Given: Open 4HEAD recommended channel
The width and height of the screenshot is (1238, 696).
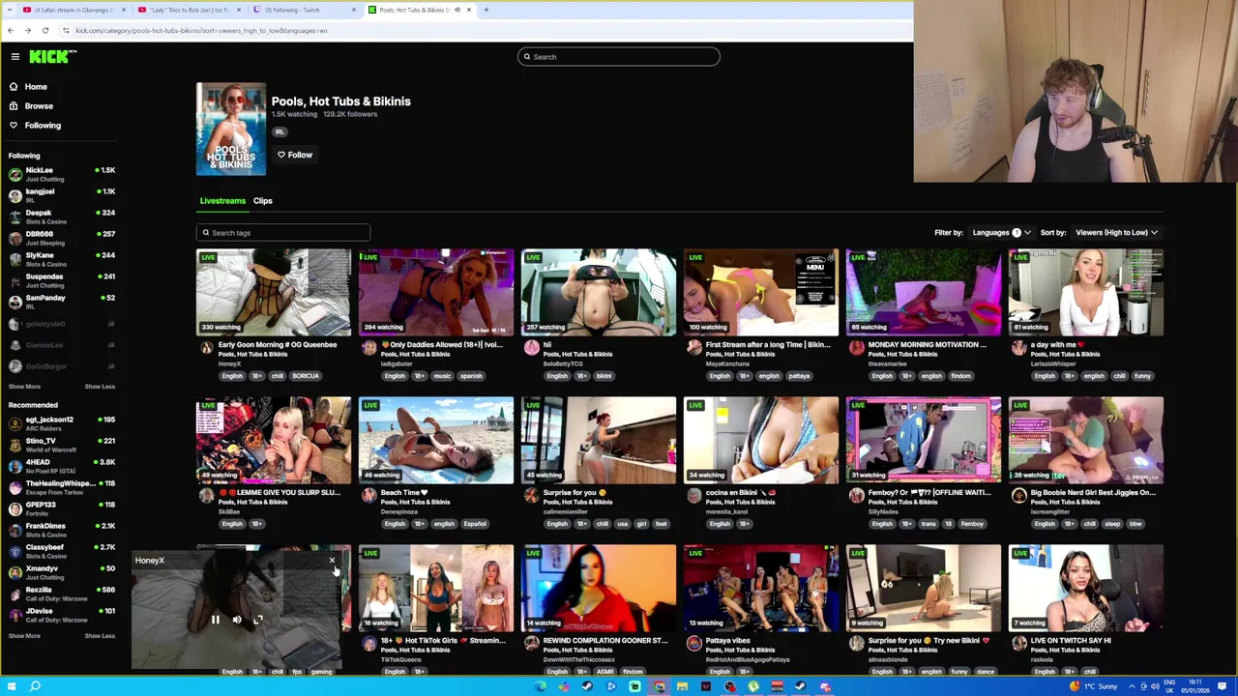Looking at the screenshot, I should pyautogui.click(x=61, y=466).
